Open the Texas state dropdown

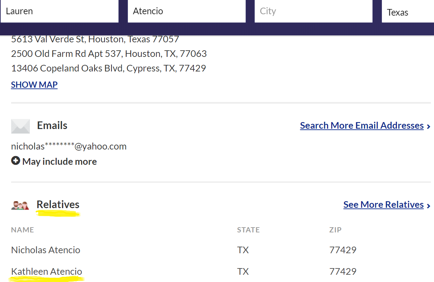pos(408,11)
